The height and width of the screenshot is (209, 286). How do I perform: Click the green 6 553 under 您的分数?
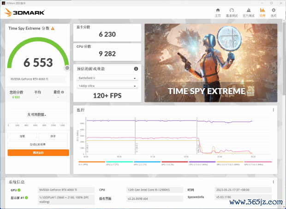(x=16, y=97)
